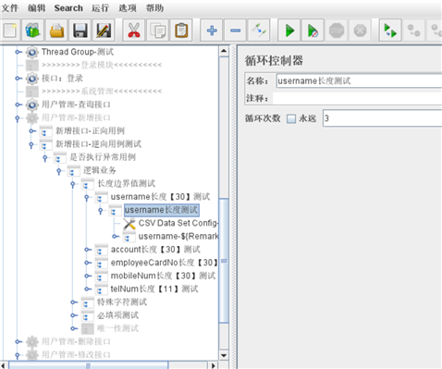
Task: Select employeeCardNo长度【30】 tree item
Action: (x=165, y=263)
